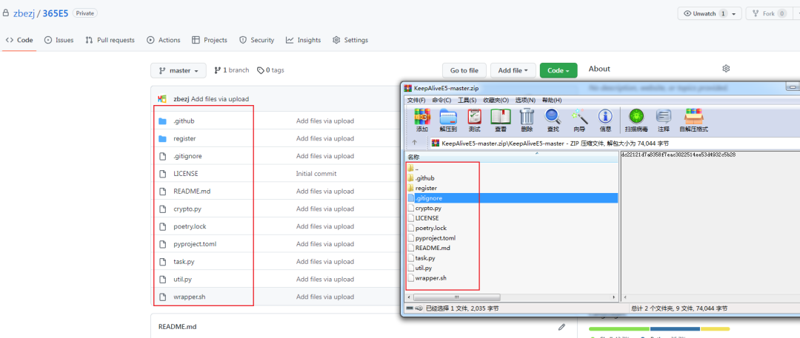The height and width of the screenshot is (338, 800).
Task: Open the 文件(F) menu in WinRAR
Action: [x=416, y=100]
